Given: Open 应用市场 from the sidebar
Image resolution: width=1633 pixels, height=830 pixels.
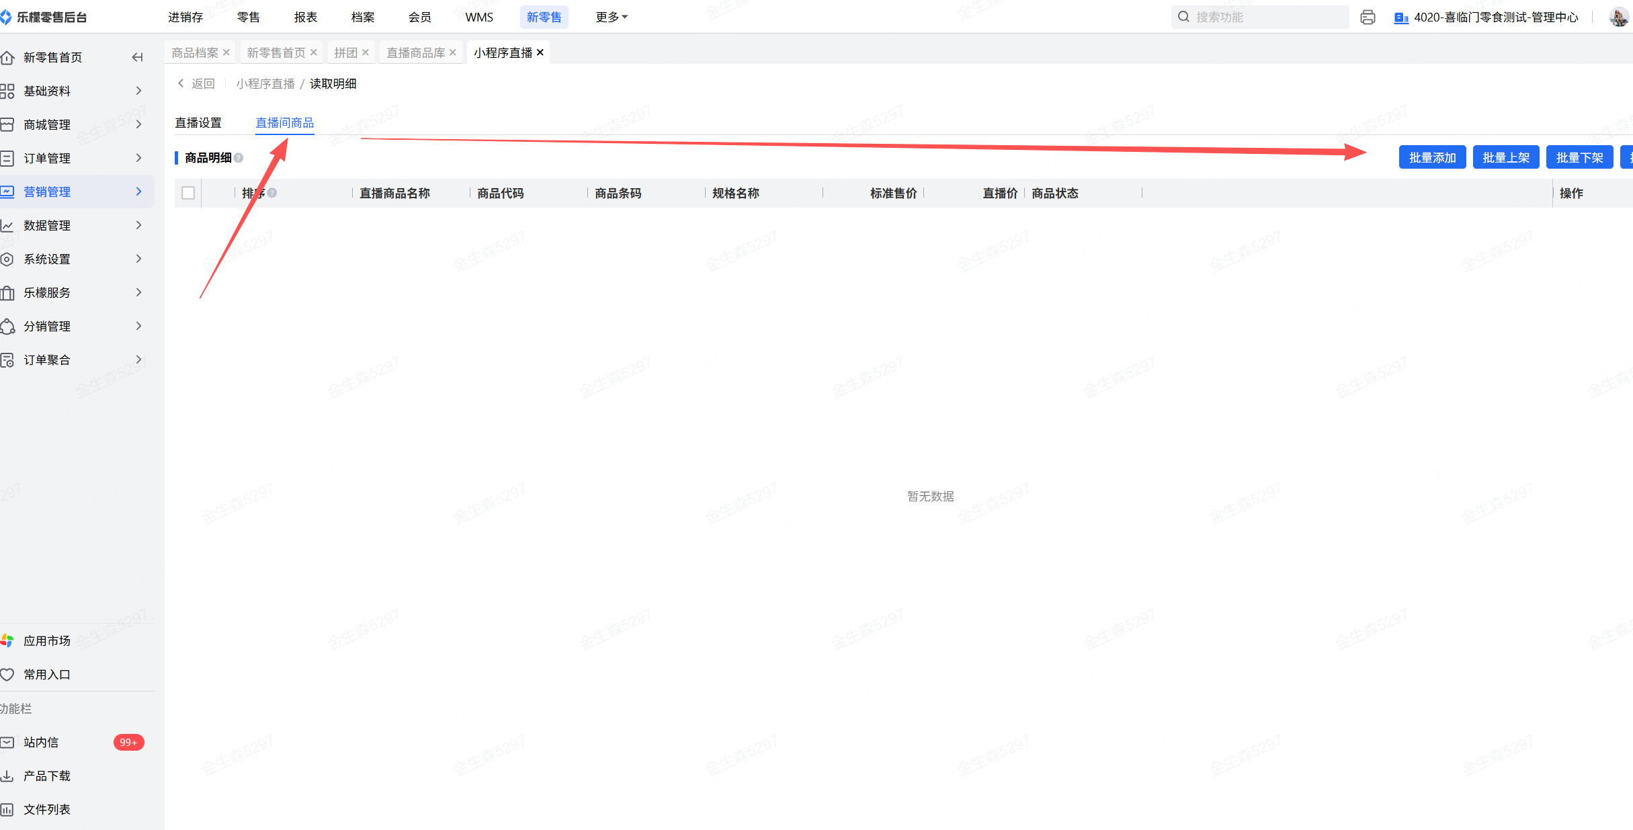Looking at the screenshot, I should [x=46, y=640].
